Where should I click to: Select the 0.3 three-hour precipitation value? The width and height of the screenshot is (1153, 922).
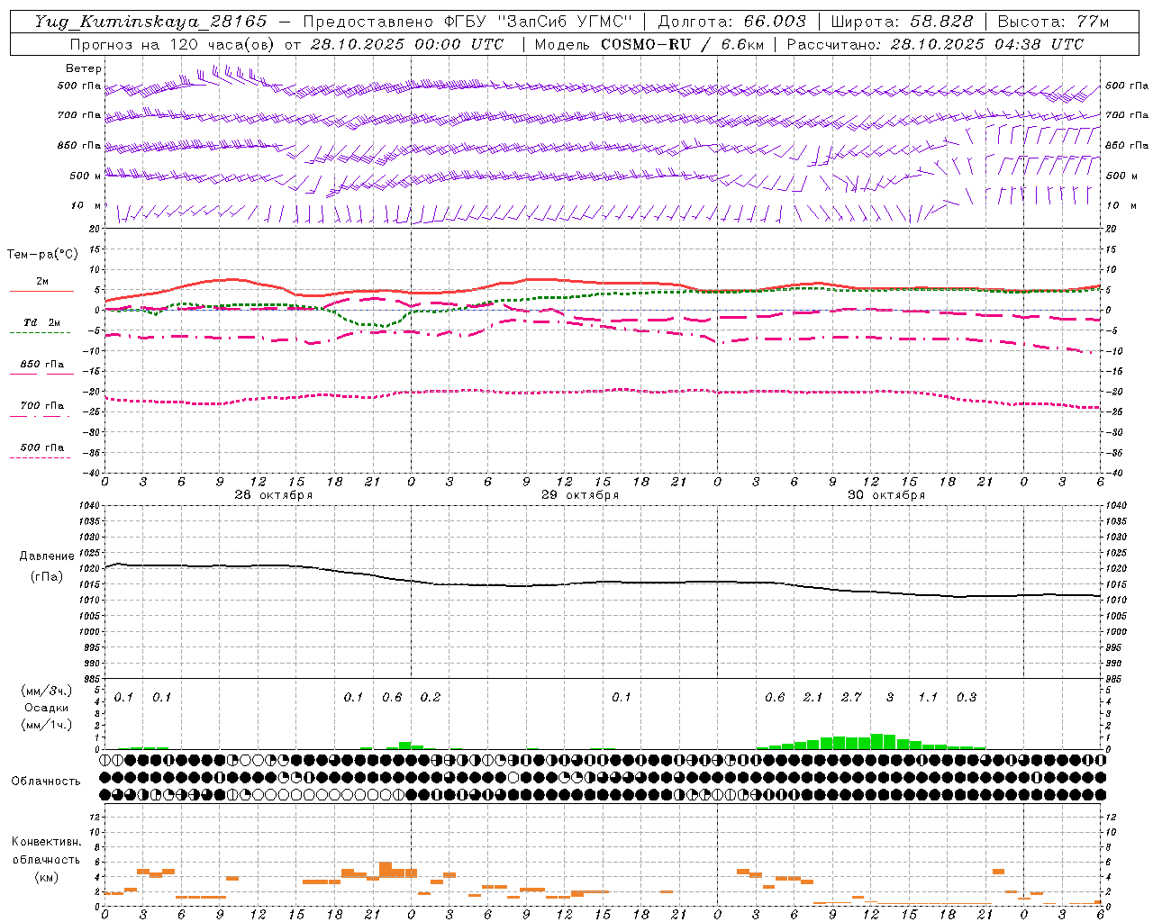click(x=967, y=698)
